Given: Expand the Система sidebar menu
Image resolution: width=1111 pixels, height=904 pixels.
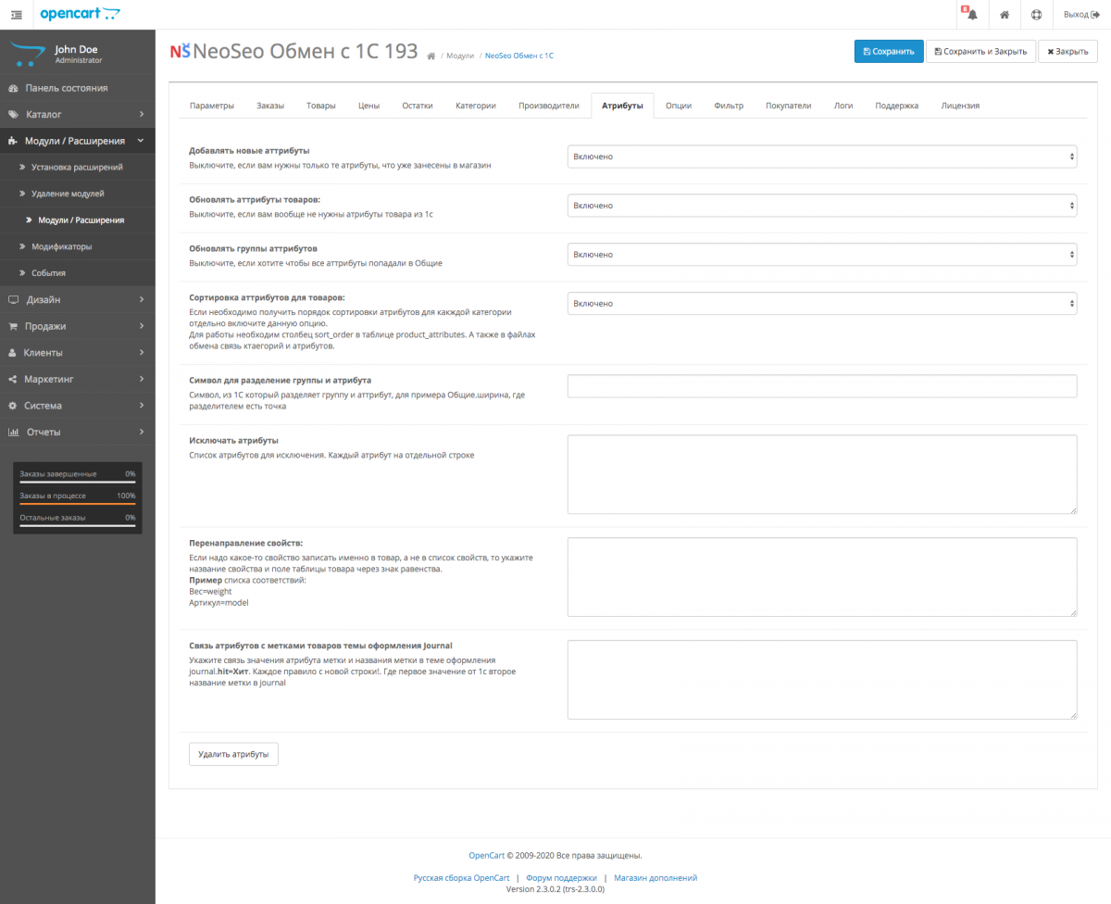Looking at the screenshot, I should (x=78, y=406).
